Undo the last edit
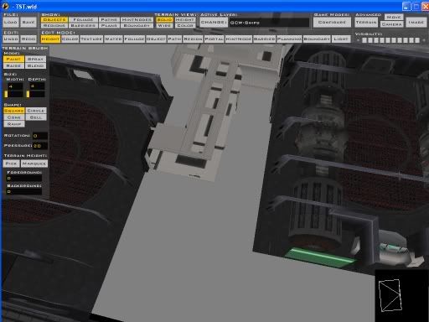Viewport: 429px width, 322px height. click(11, 39)
